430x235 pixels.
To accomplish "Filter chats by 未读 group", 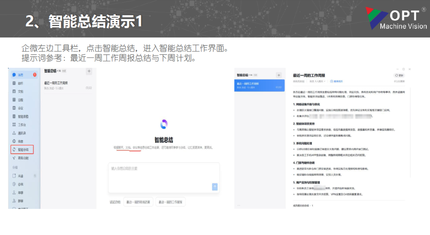I will click(x=24, y=176).
